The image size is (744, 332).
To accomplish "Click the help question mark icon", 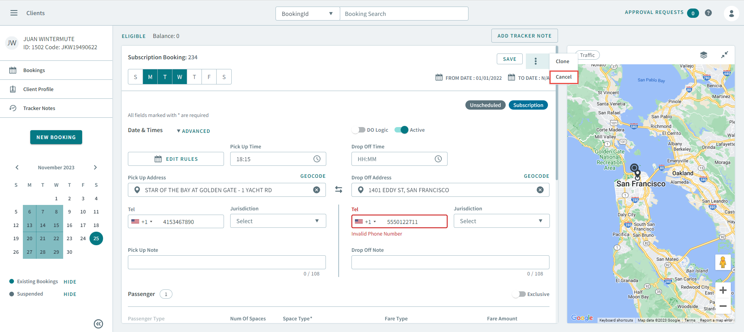I will [708, 13].
